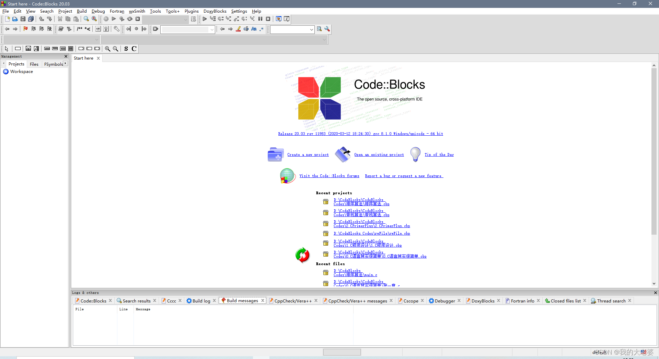Click the Abort build icon
The height and width of the screenshot is (359, 659).
pos(138,19)
